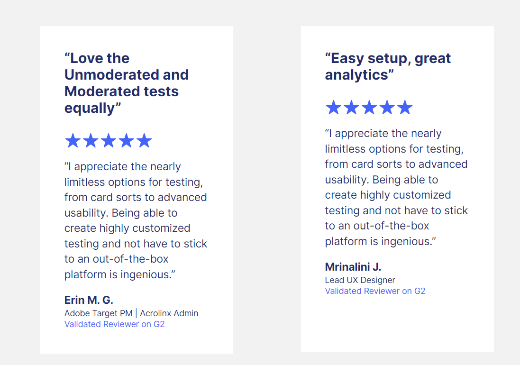Click fifth star in Mrinalini's review rating
This screenshot has height=365, width=520.
pos(405,108)
